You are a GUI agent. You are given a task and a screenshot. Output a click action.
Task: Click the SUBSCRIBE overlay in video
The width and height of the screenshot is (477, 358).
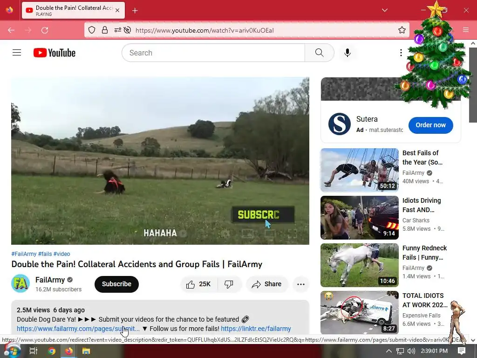pos(263,214)
